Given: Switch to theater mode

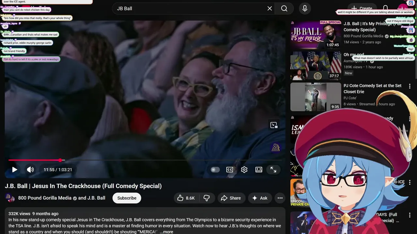Looking at the screenshot, I should tap(259, 170).
